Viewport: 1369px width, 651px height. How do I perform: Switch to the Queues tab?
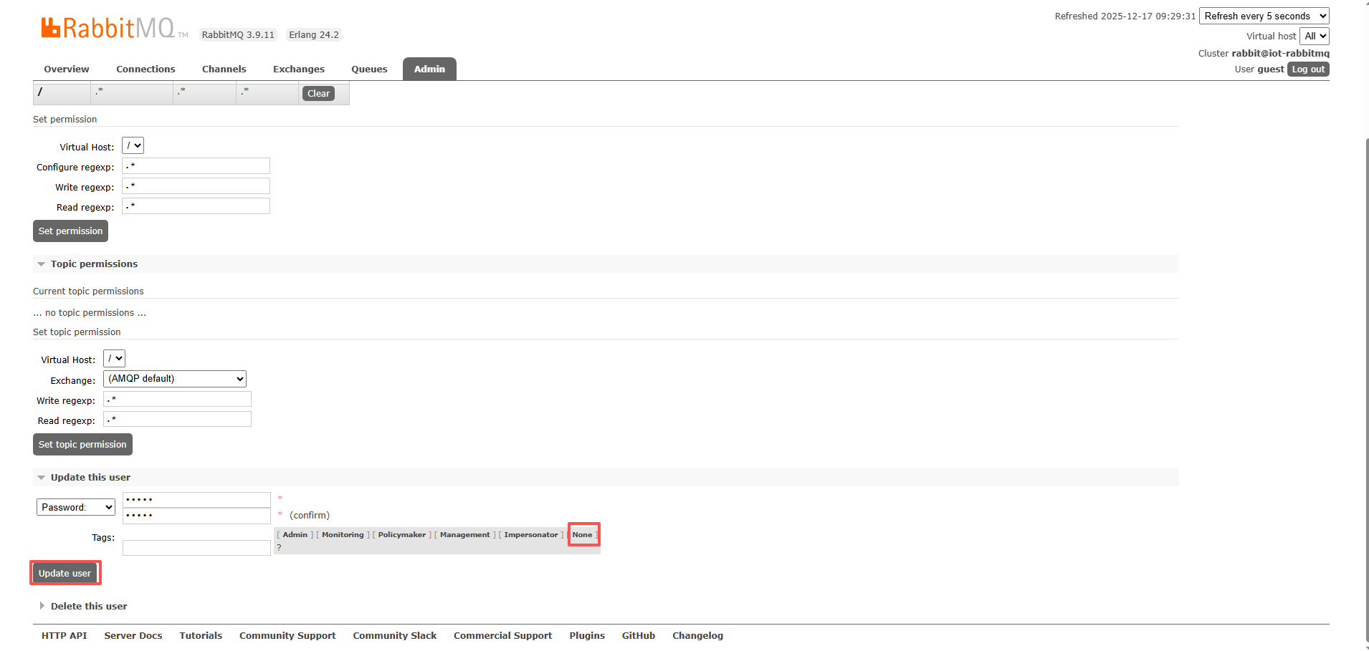point(369,69)
